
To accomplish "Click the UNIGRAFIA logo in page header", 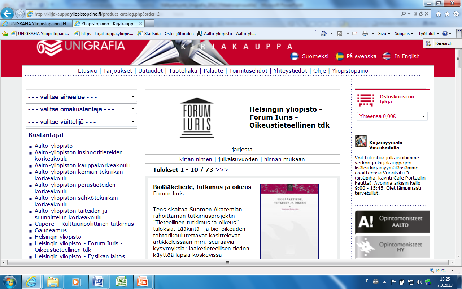I will point(81,47).
